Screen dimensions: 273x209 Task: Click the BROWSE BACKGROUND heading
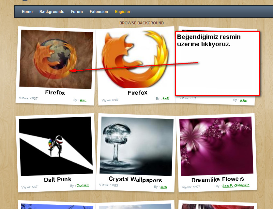142,23
